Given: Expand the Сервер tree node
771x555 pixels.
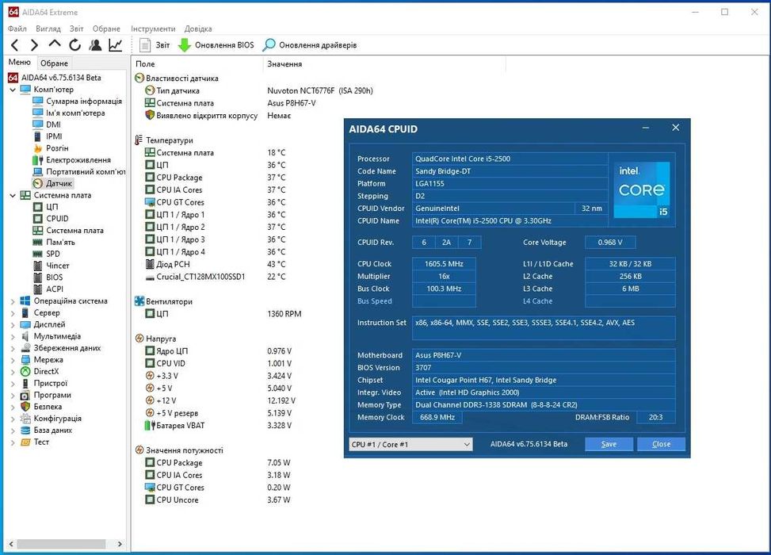Looking at the screenshot, I should pos(13,313).
